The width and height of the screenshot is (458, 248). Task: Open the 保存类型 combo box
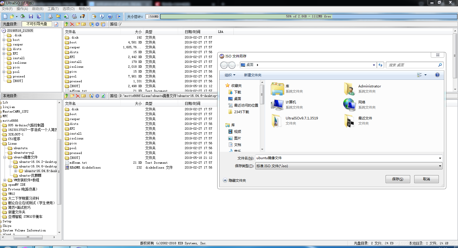click(x=349, y=166)
